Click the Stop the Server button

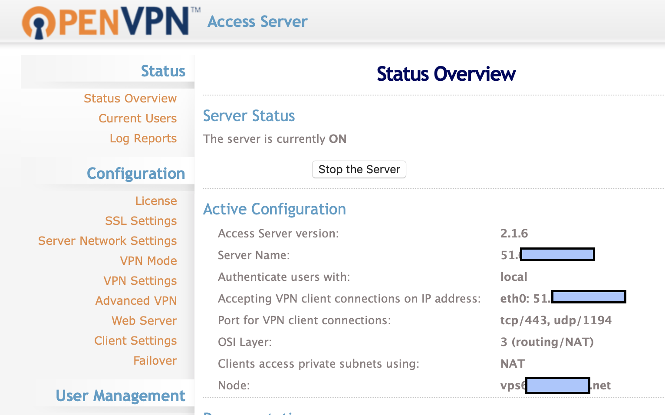[359, 169]
